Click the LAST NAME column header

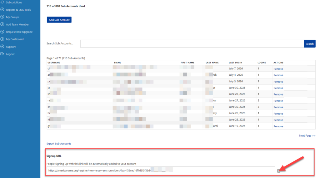click(x=212, y=63)
